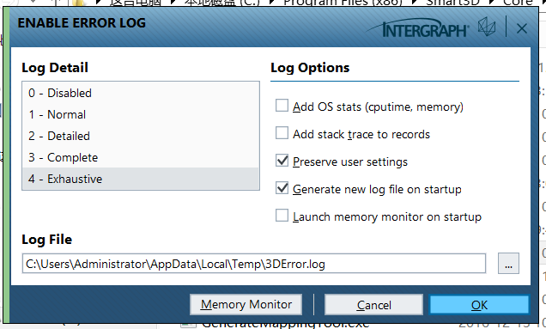Click the log file path field

(254, 264)
